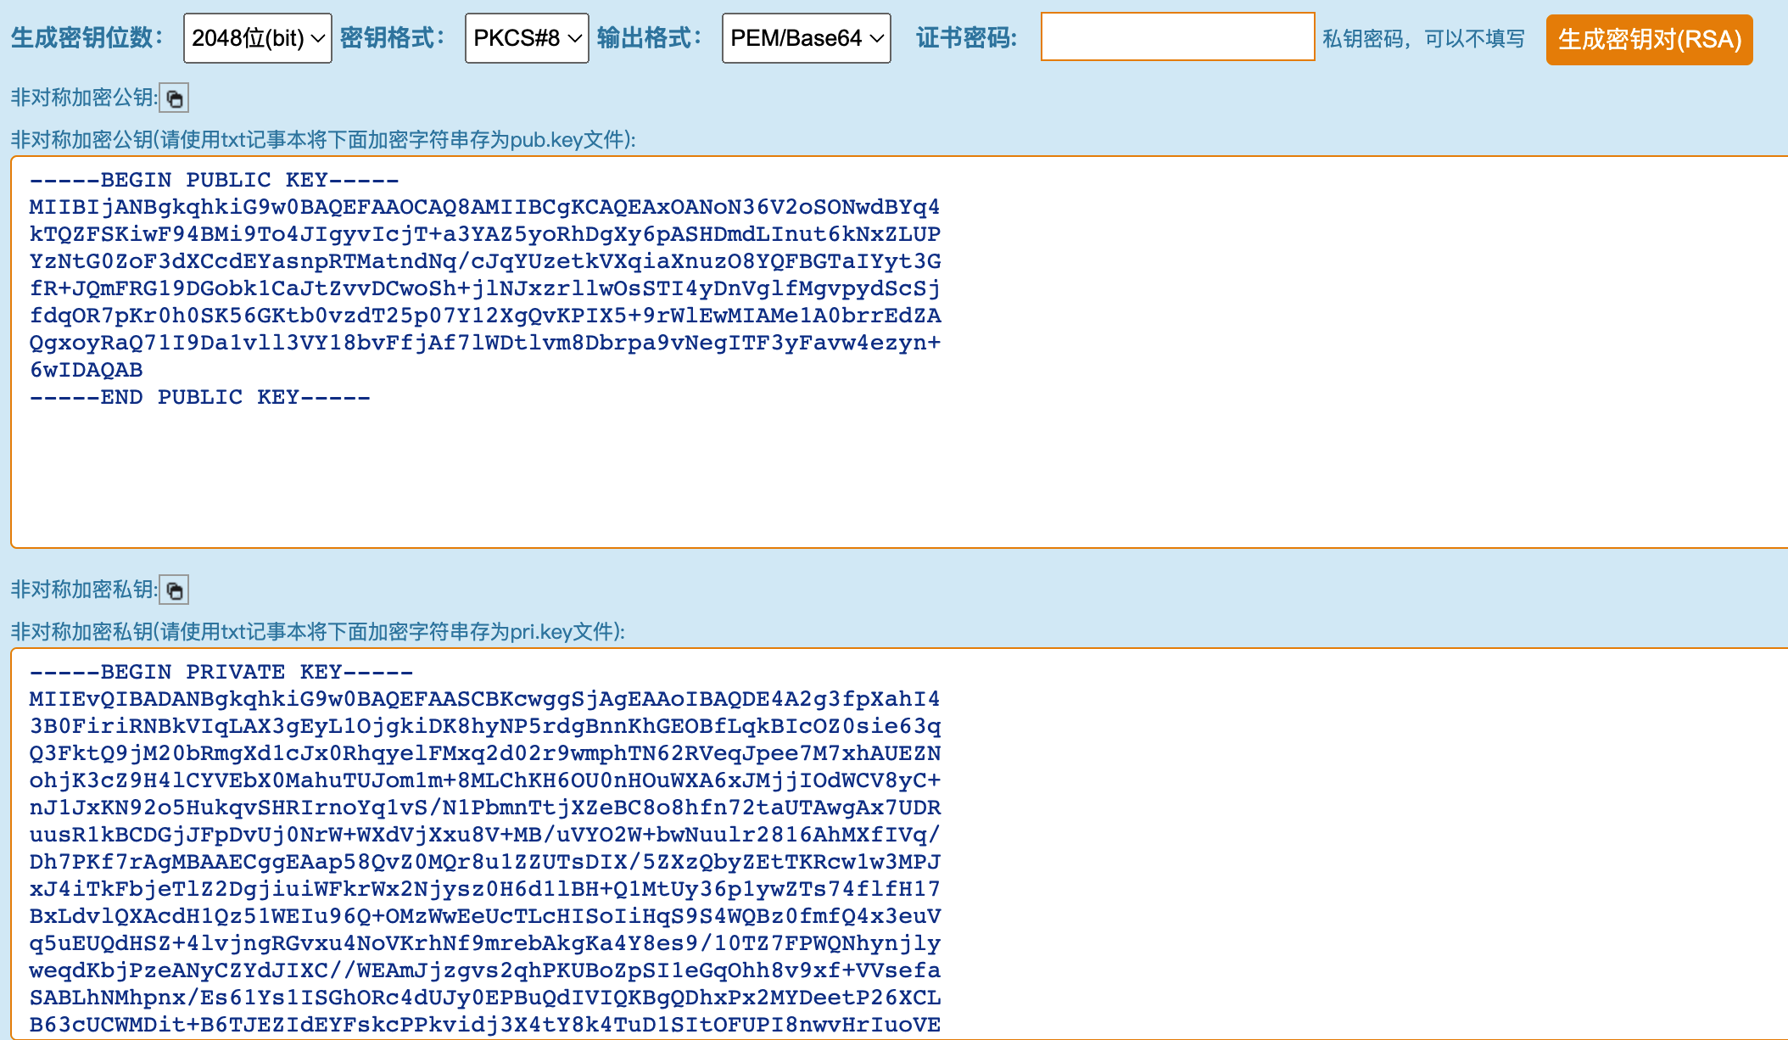The height and width of the screenshot is (1040, 1788).
Task: Click the private key line starting B63cUCWMDit+B6TJ
Action: [x=484, y=1025]
